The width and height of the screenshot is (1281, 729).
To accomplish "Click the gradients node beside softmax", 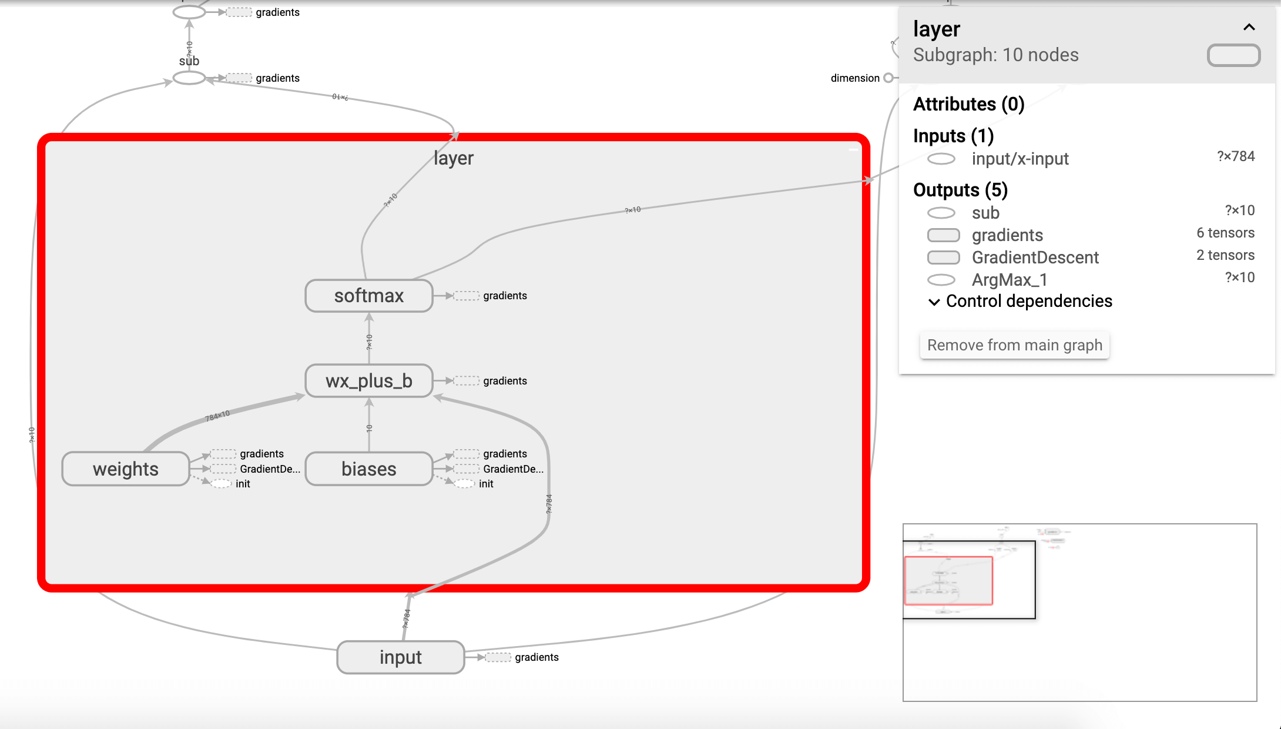I will [x=467, y=296].
